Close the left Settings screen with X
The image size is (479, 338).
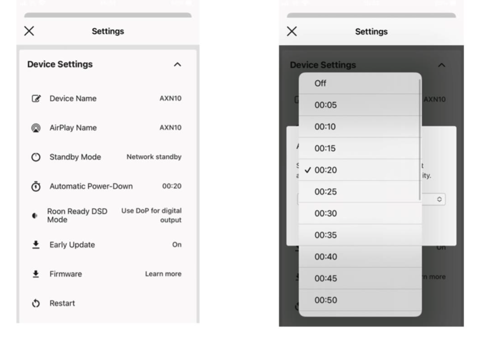[x=29, y=31]
